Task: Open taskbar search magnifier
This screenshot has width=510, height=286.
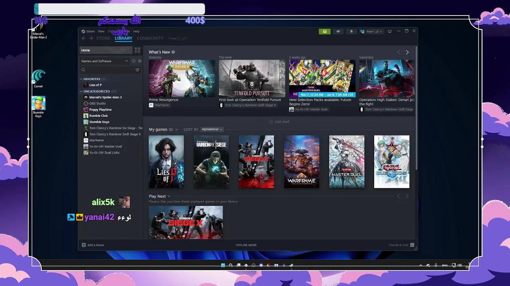Action: pyautogui.click(x=231, y=265)
